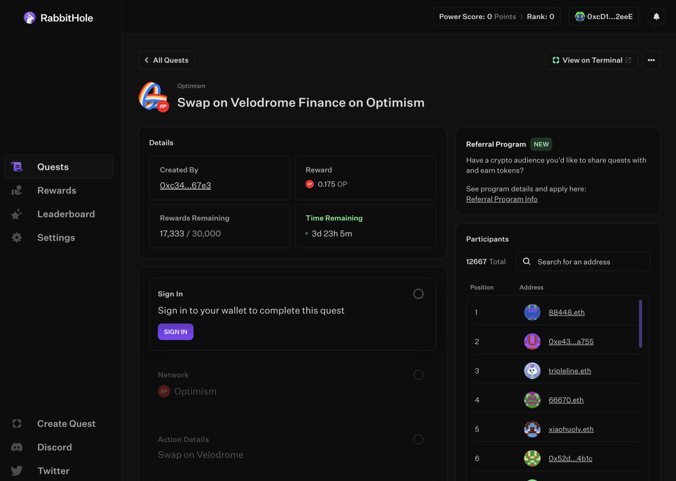Click the participants list scrollbar
This screenshot has height=481, width=676.
pos(641,324)
